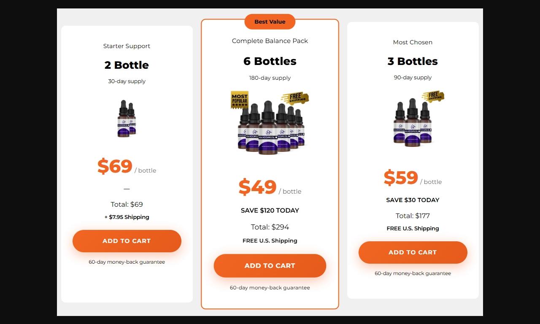The width and height of the screenshot is (540, 324).
Task: Add the 3 Bottles Most Chosen pack to cart
Action: tap(413, 252)
